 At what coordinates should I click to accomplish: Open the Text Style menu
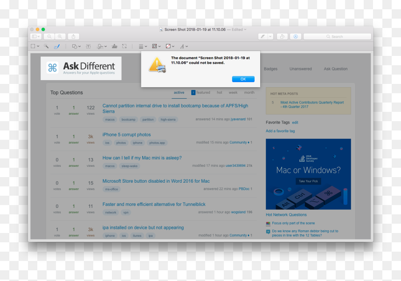184,46
